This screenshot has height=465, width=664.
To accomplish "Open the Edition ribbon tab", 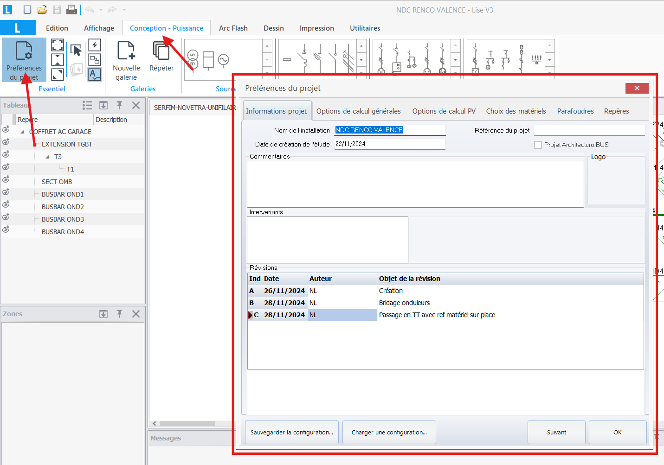I will pos(57,28).
